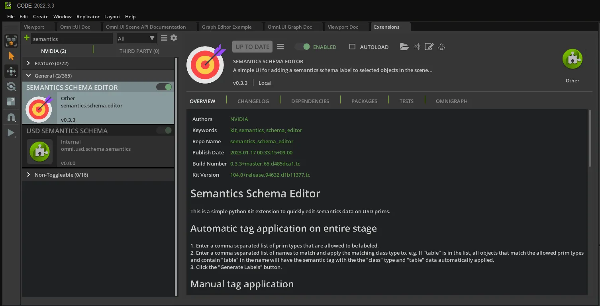Open the All filter dropdown

(136, 39)
